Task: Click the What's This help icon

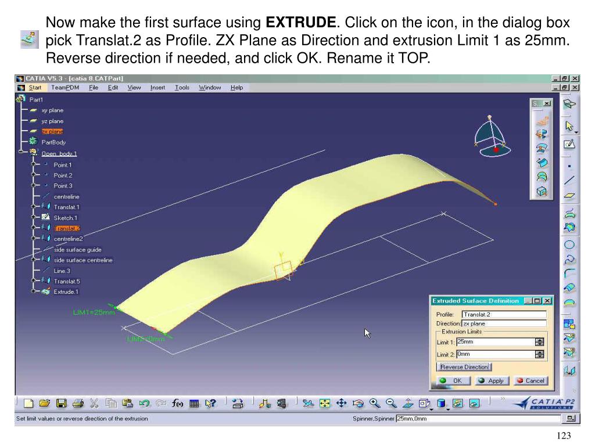Action: (210, 404)
